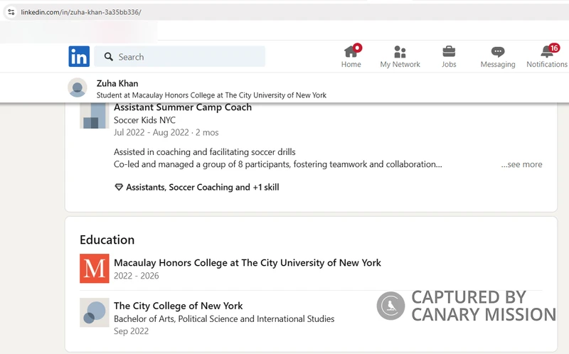Click the Assistant Summer Camp Coach title
The width and height of the screenshot is (569, 354).
(x=182, y=108)
